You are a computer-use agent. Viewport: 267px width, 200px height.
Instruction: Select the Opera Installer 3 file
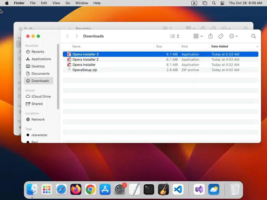point(161,54)
